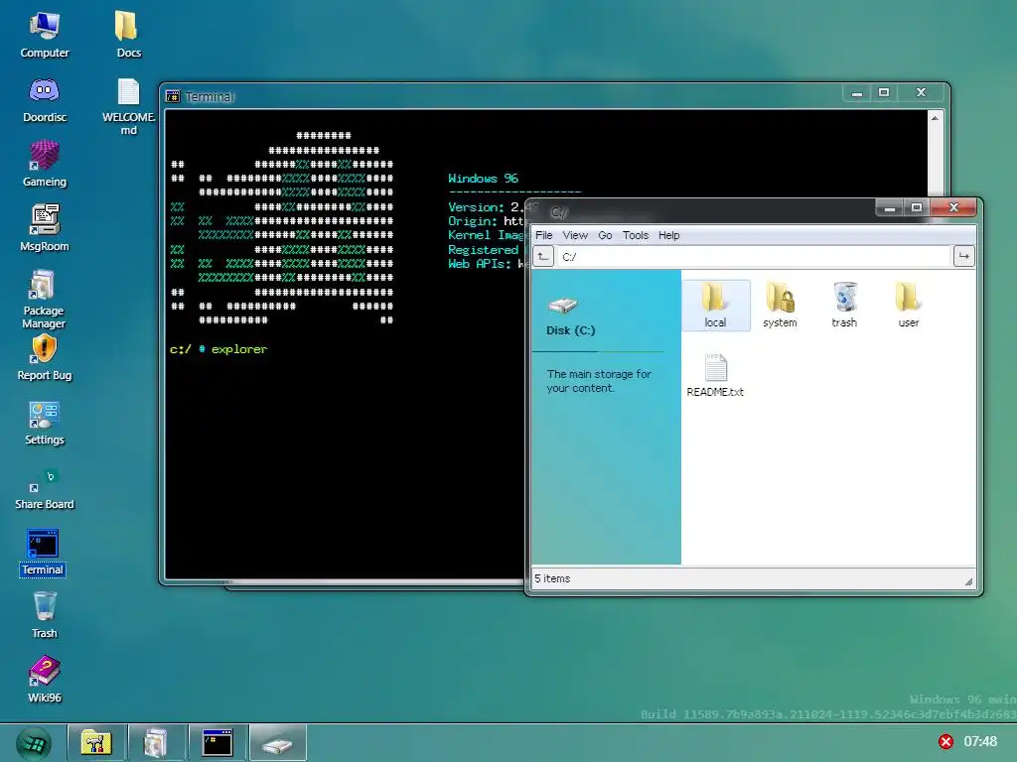Open Package Manager from desktop

(44, 300)
